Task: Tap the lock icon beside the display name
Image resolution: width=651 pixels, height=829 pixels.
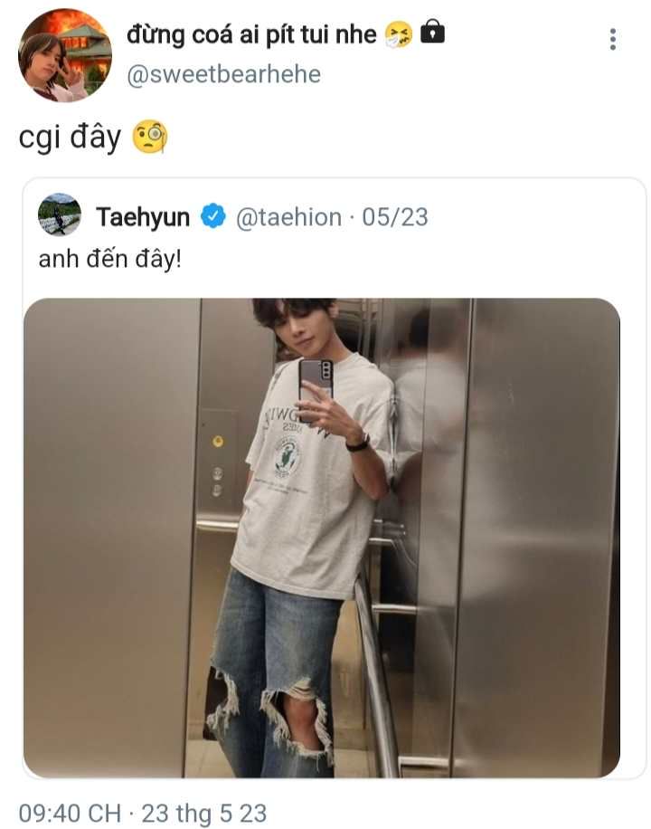Action: pos(432,33)
